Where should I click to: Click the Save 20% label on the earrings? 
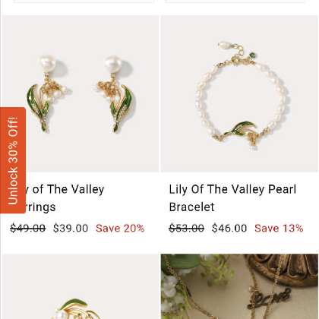tap(120, 229)
